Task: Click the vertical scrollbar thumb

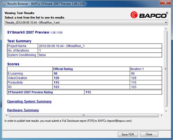Action: click(166, 69)
